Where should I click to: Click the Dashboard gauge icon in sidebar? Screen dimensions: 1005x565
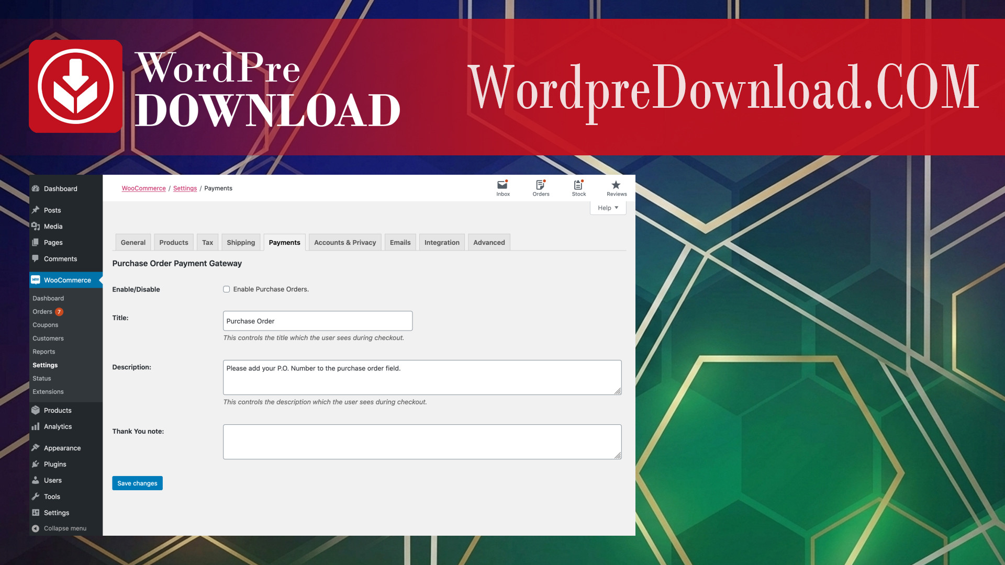(x=36, y=188)
